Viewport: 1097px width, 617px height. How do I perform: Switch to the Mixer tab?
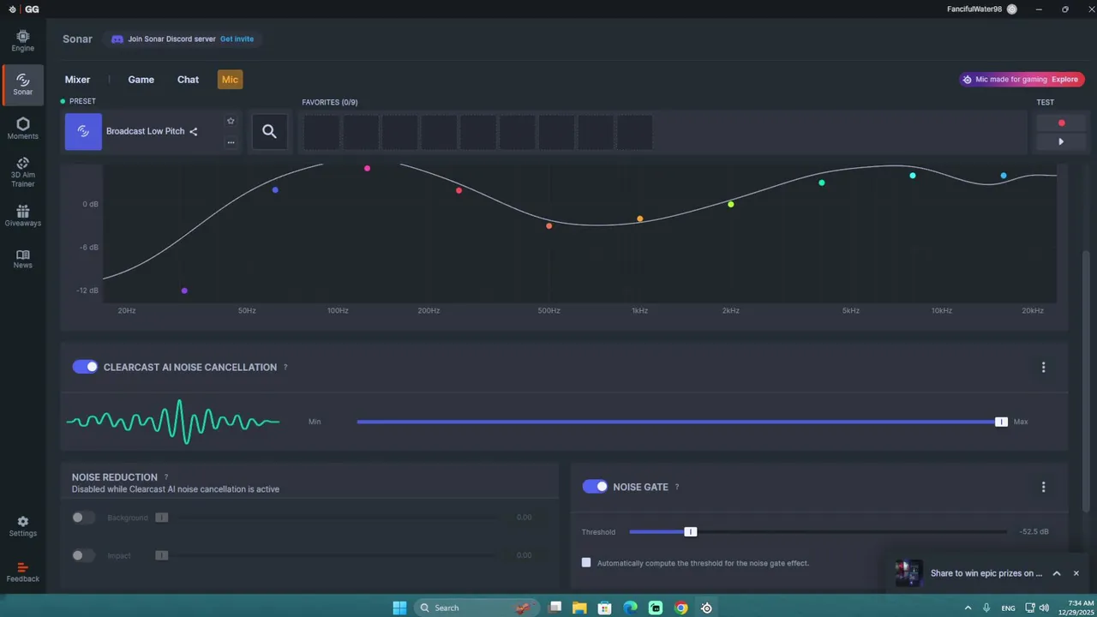click(x=77, y=80)
